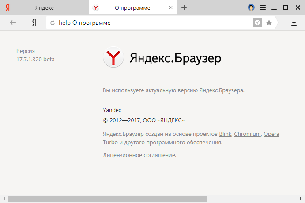This screenshot has width=305, height=203.
Task: Click the Яндекс.Браузер heading text
Action: pos(176,58)
